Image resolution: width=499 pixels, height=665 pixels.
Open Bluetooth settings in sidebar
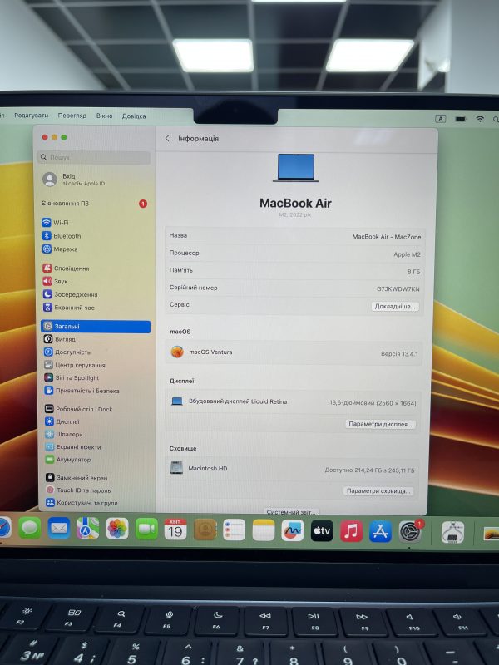[x=62, y=236]
